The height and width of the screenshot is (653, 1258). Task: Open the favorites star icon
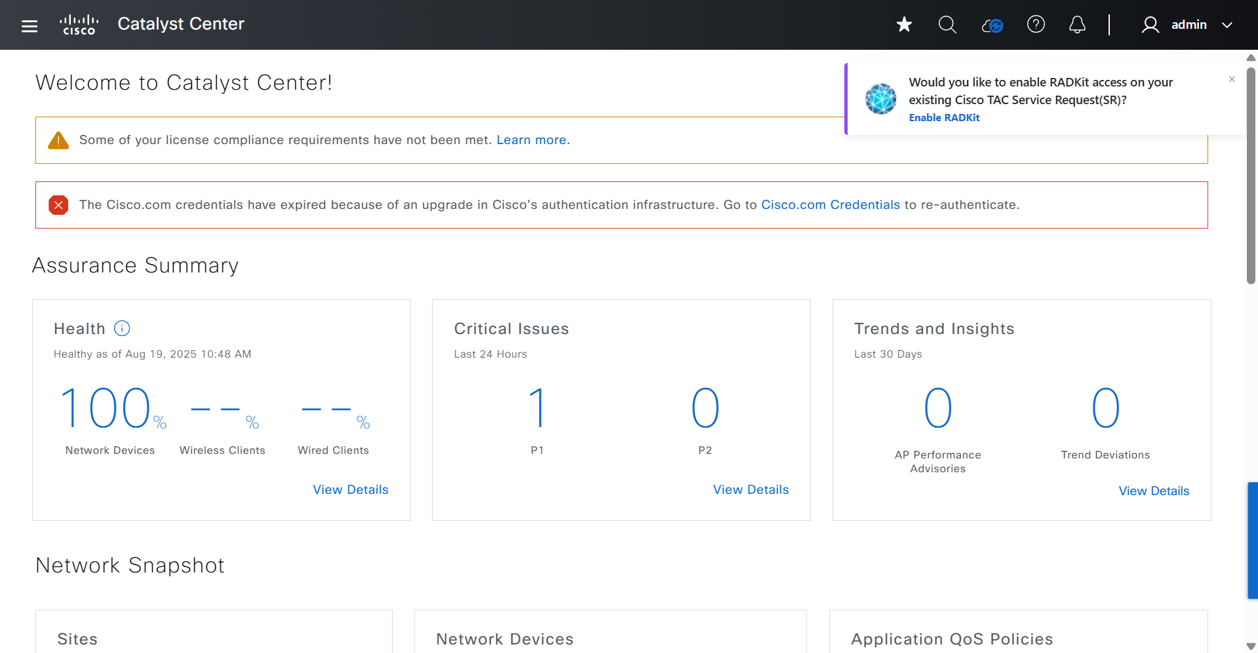pos(904,25)
